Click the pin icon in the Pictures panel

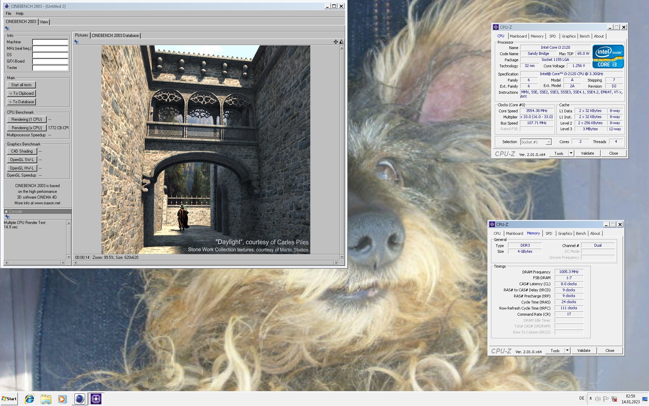(x=77, y=42)
